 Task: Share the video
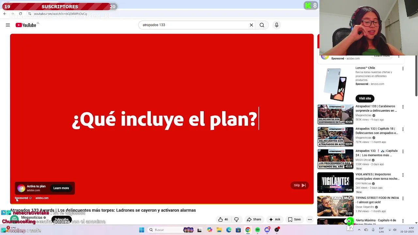tap(254, 220)
